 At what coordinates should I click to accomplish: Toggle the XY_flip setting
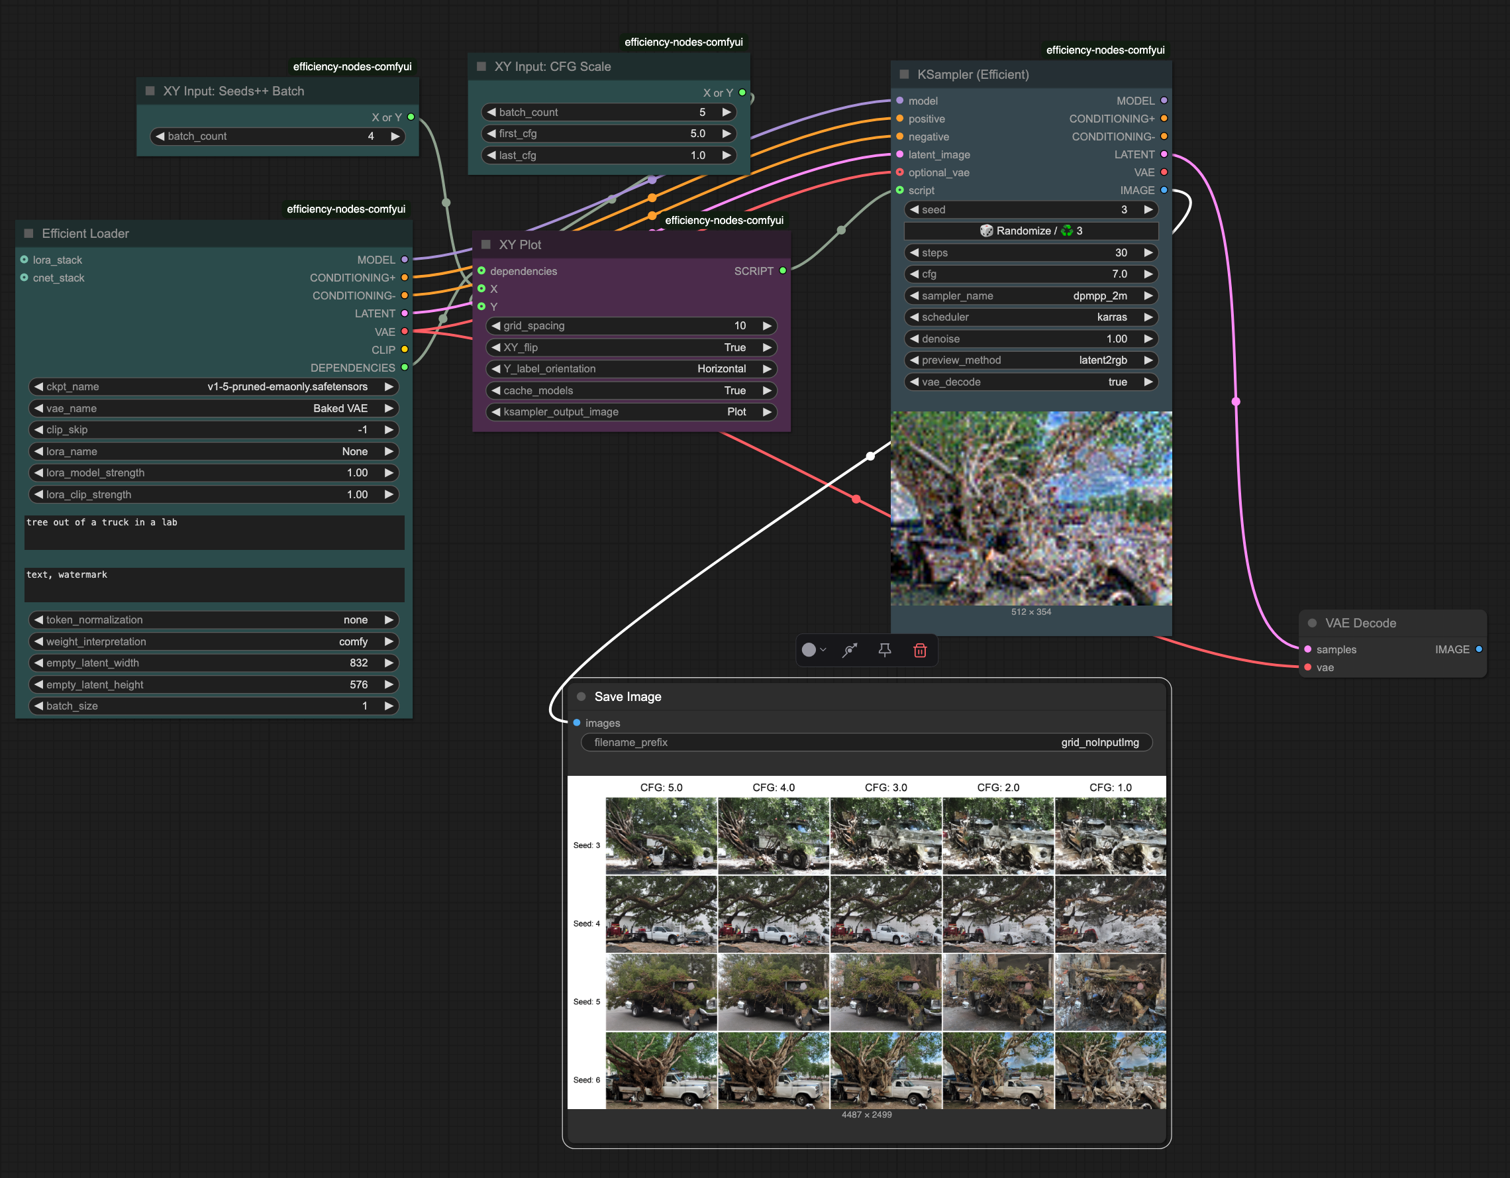(x=630, y=347)
